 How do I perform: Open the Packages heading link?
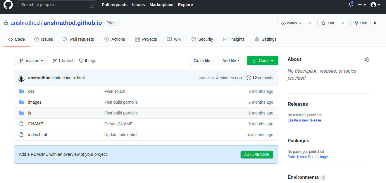(298, 141)
